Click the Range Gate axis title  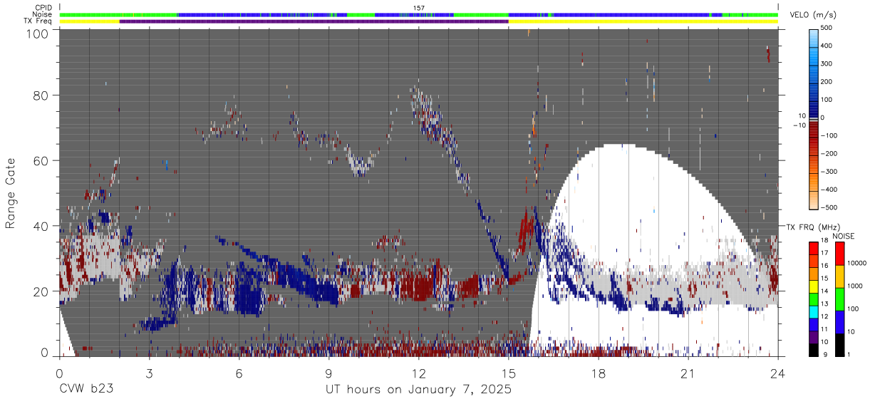click(11, 194)
